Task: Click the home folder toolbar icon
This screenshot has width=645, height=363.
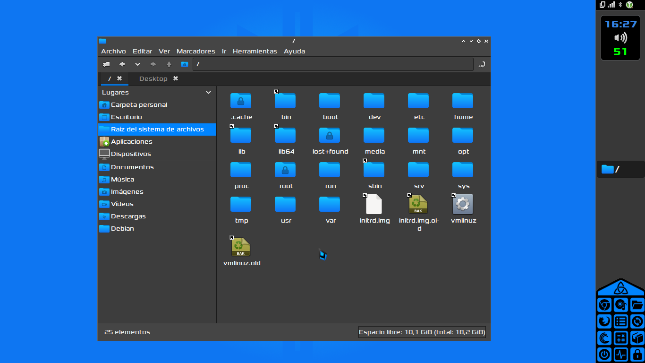Action: (185, 64)
